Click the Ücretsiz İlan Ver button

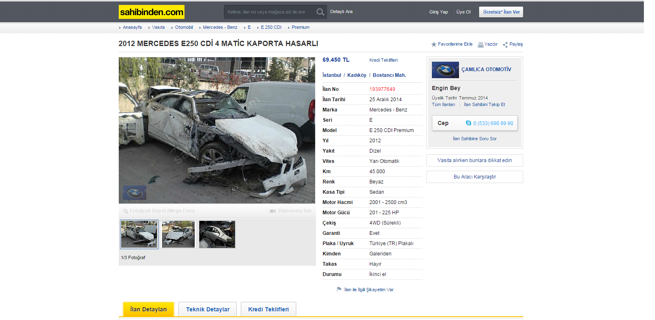click(501, 12)
